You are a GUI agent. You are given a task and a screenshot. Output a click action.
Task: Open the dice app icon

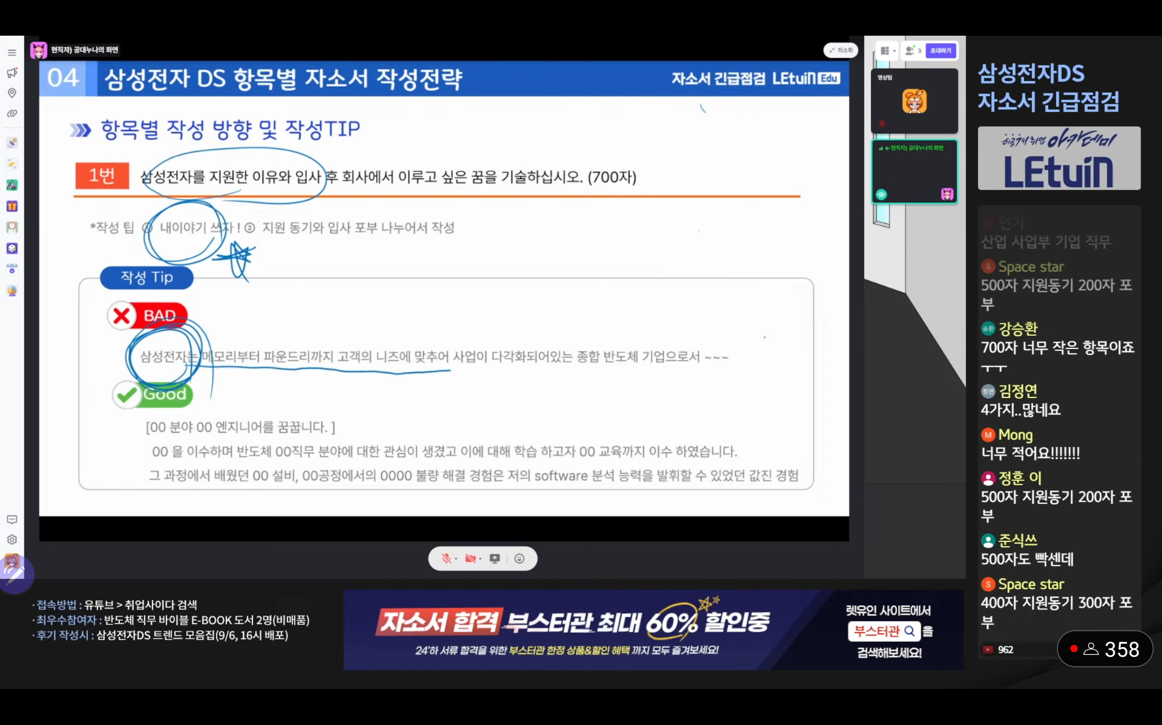click(x=12, y=248)
